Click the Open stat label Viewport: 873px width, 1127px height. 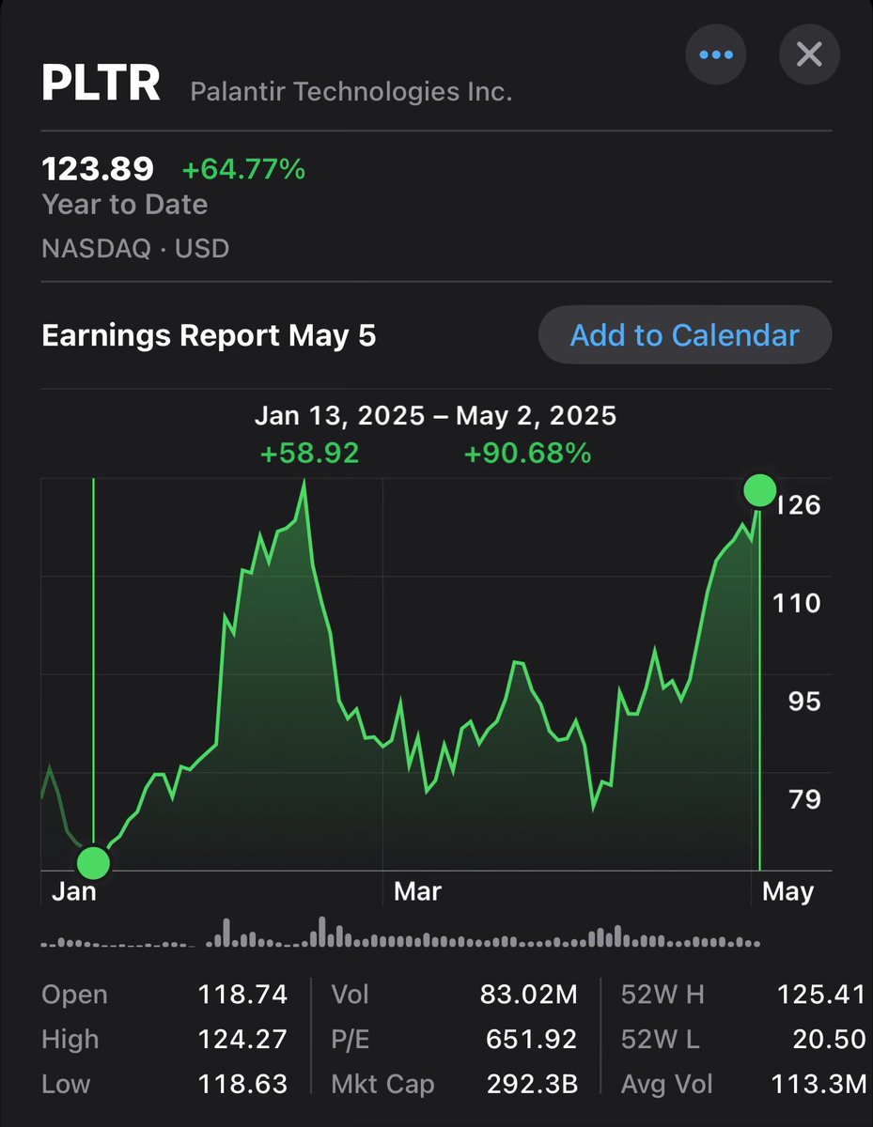74,995
